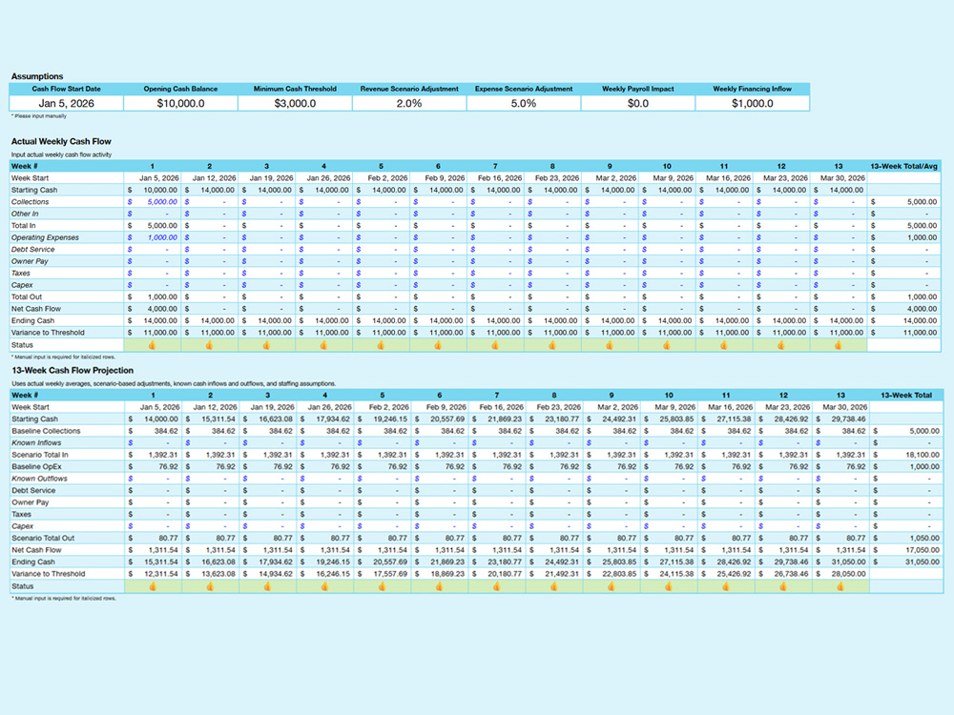Click the 'Baseline OpEx' row label
This screenshot has height=715, width=954.
(x=36, y=467)
